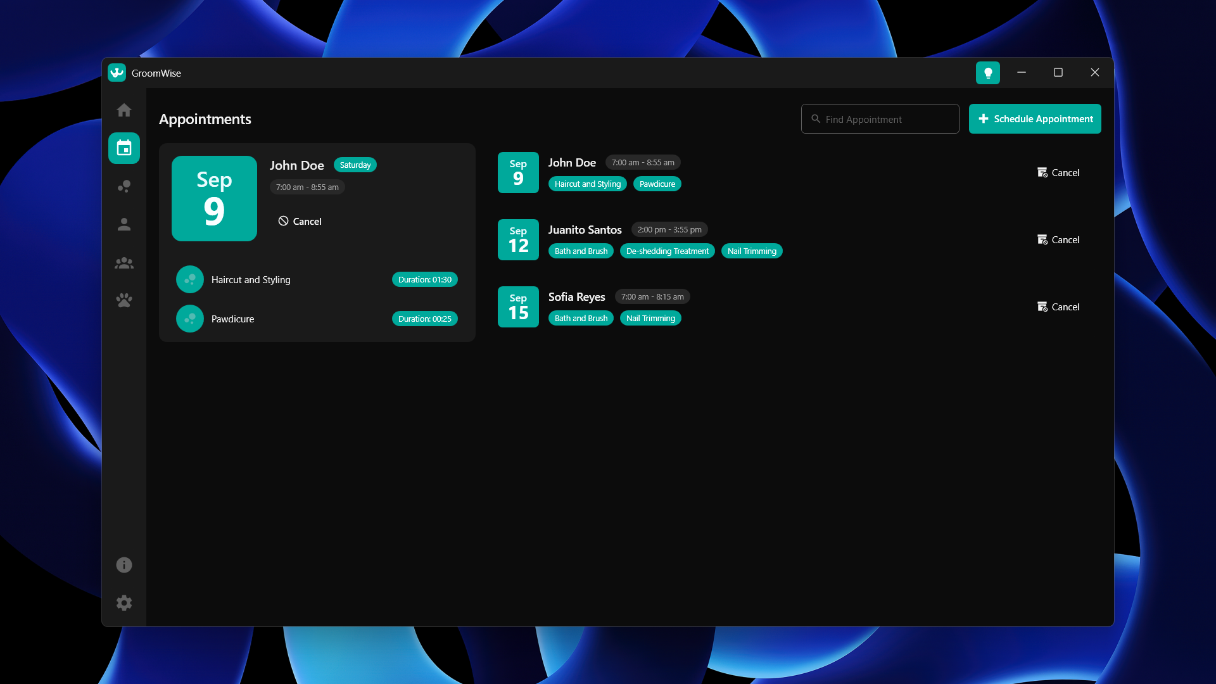
Task: Open the Home page from sidebar
Action: point(124,110)
